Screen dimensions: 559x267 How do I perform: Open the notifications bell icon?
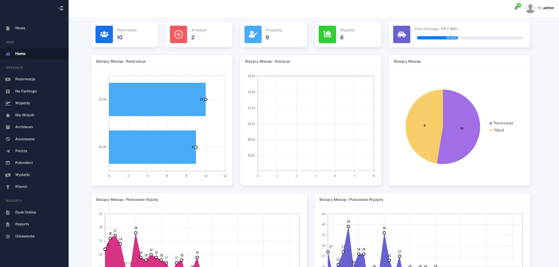(x=516, y=8)
